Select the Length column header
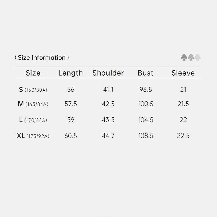 point(71,73)
